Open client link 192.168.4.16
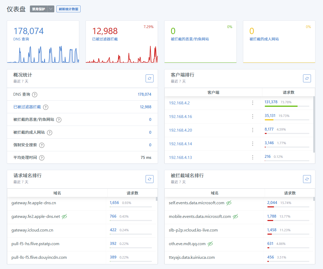The height and width of the screenshot is (269, 323). click(181, 117)
